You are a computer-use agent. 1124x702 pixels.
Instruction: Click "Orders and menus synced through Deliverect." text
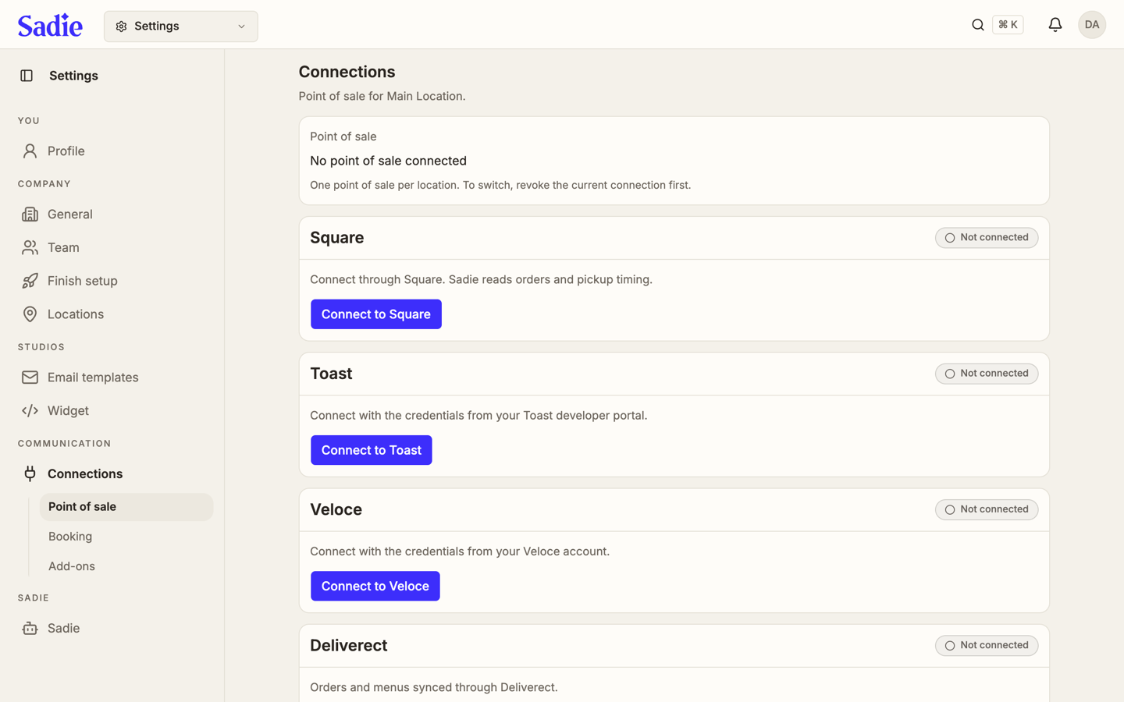tap(434, 687)
